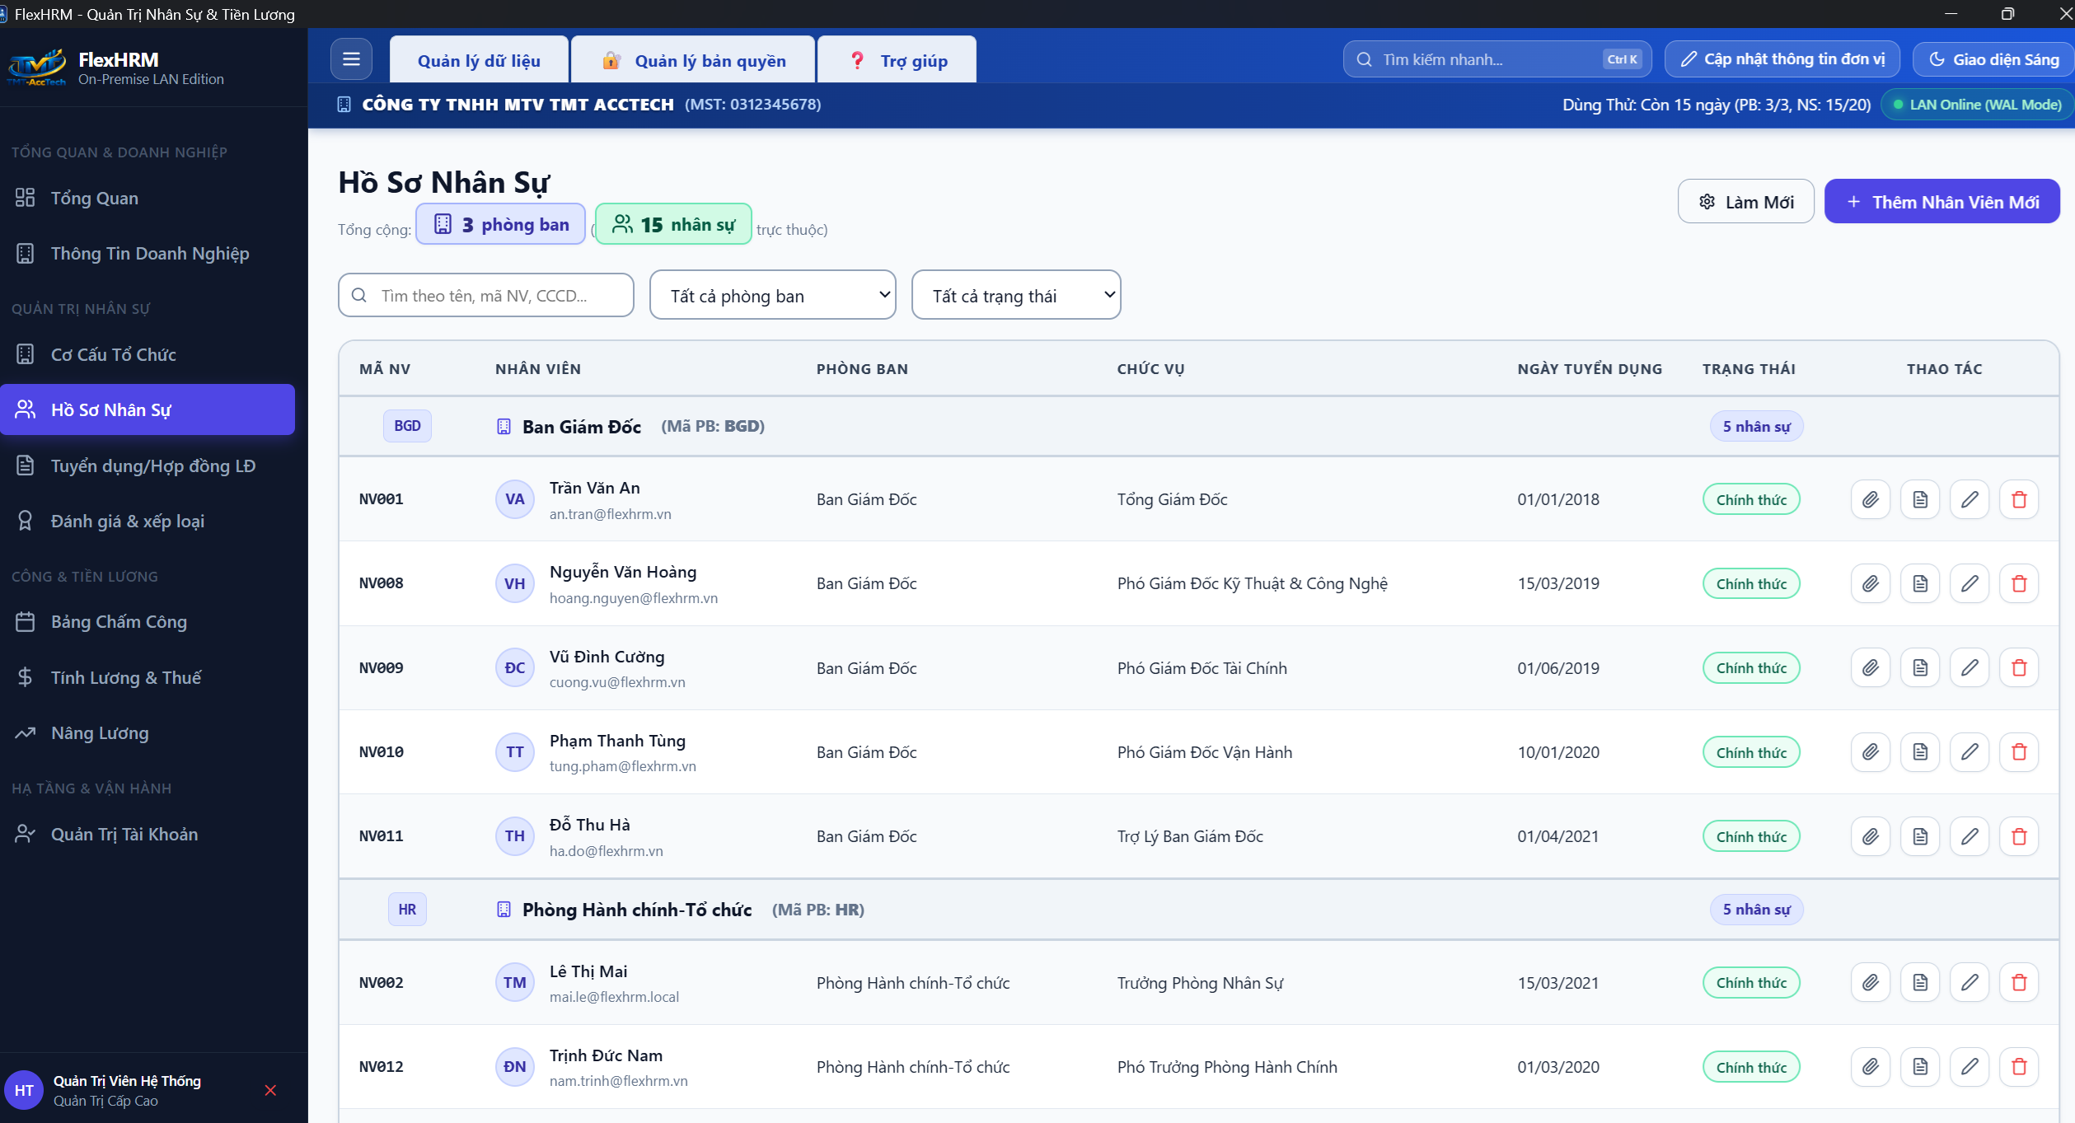
Task: Delete trash icon for Trần Văn An
Action: [2019, 499]
